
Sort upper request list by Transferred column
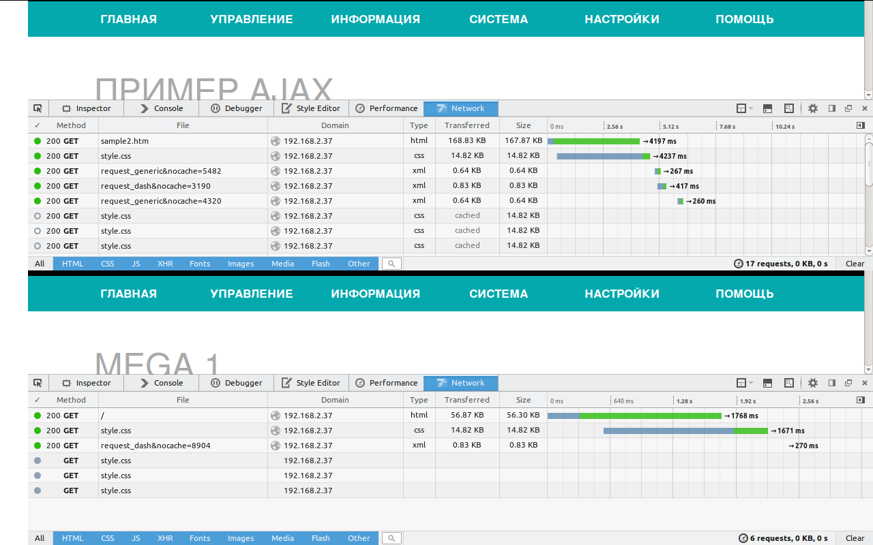click(x=467, y=125)
